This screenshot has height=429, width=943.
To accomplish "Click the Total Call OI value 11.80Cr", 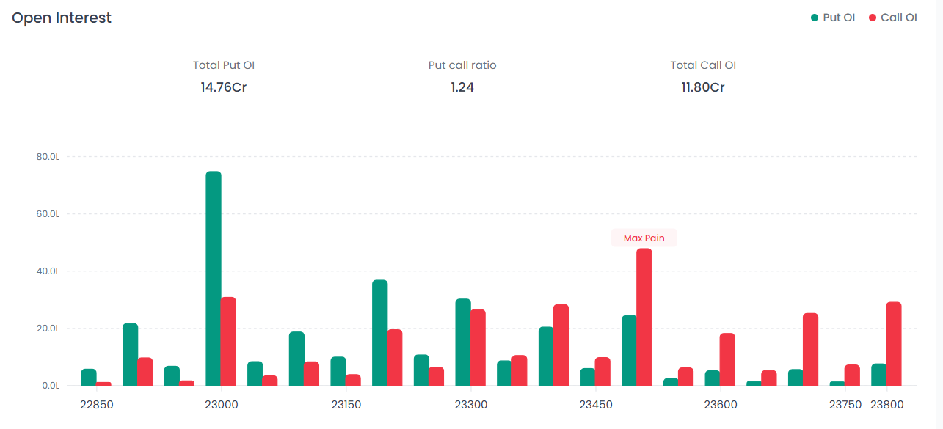I will [x=702, y=87].
